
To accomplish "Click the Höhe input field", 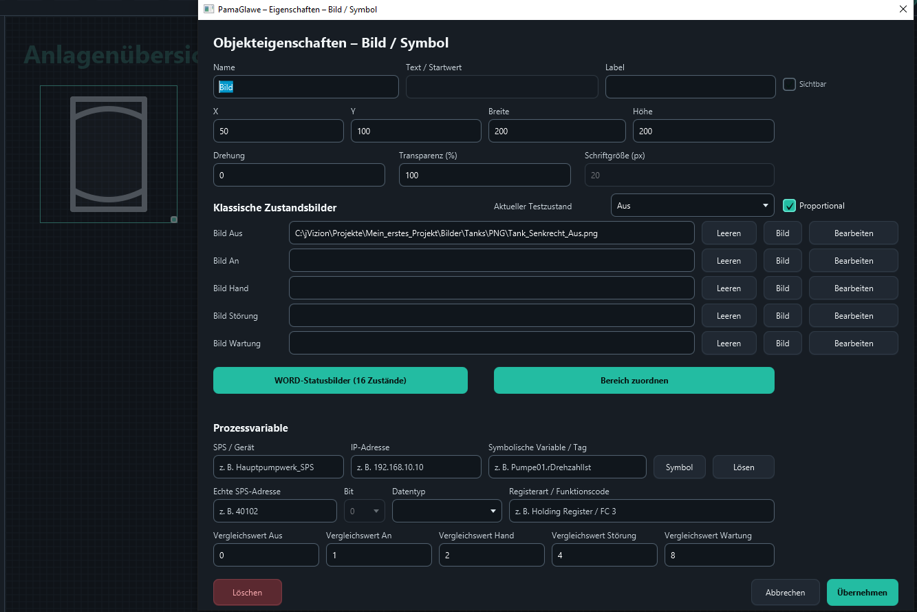I will (x=703, y=131).
